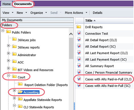Select the AR Last Payment Report (SC) title
134x110 pixels.
(x=106, y=60)
